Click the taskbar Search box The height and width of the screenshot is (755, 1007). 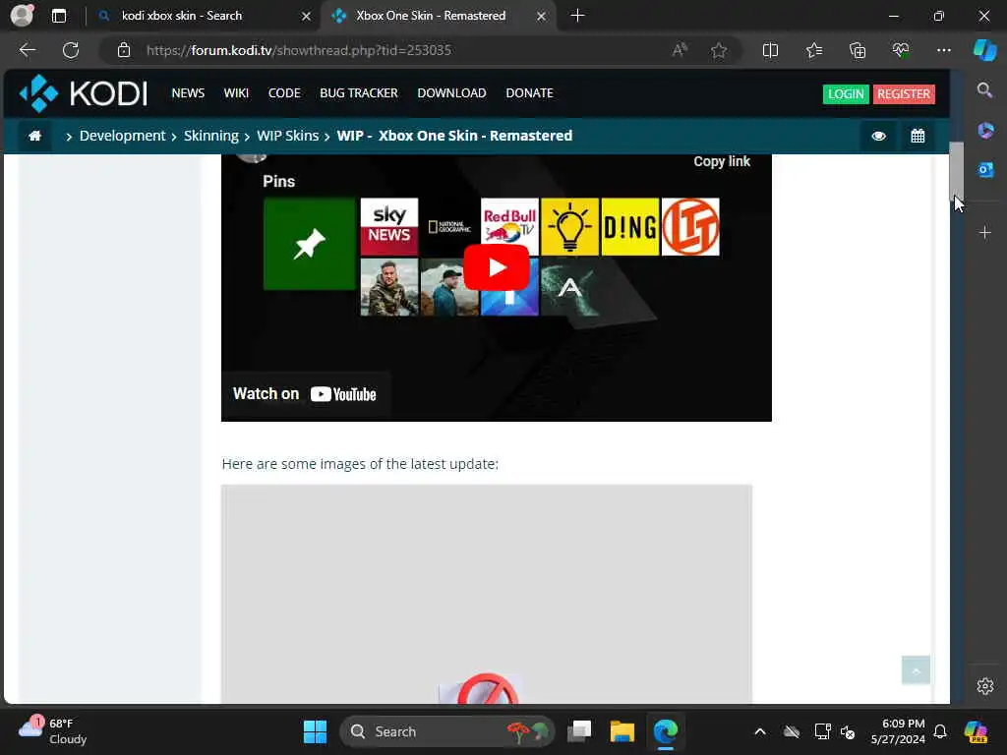[x=447, y=731]
